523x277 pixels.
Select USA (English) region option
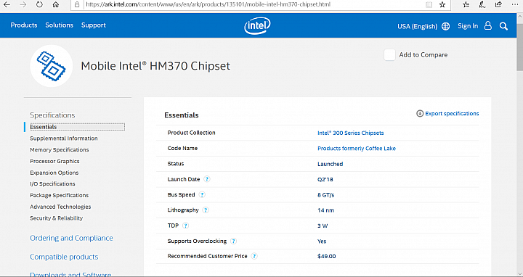(x=417, y=26)
